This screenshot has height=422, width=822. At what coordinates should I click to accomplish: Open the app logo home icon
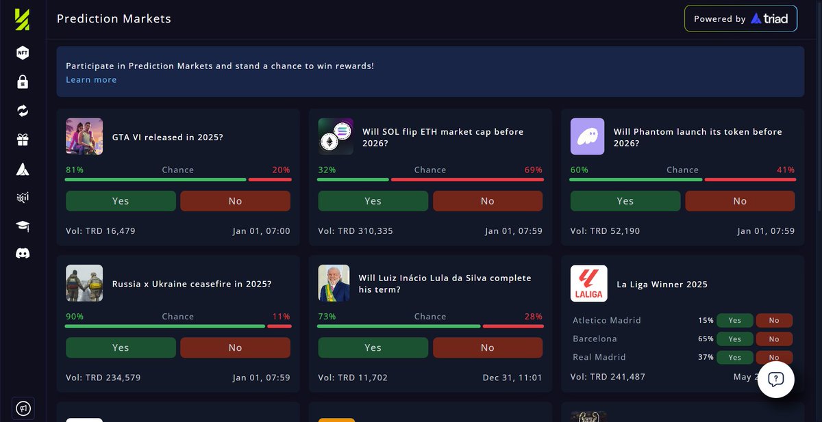point(22,19)
